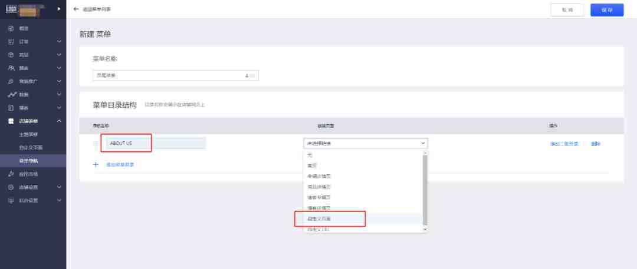Image resolution: width=637 pixels, height=269 pixels.
Task: Click the dropdown list vertical scrollbar thumb
Action: tap(425, 190)
